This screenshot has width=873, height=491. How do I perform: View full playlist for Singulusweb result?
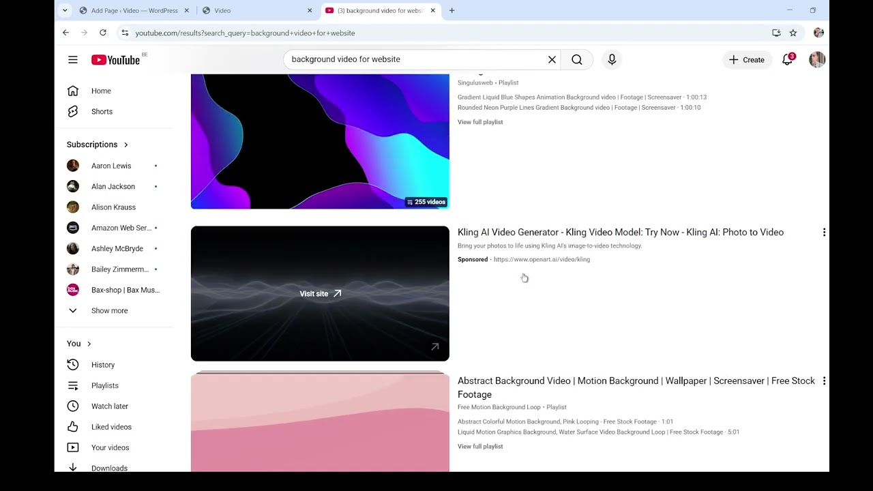pyautogui.click(x=480, y=122)
